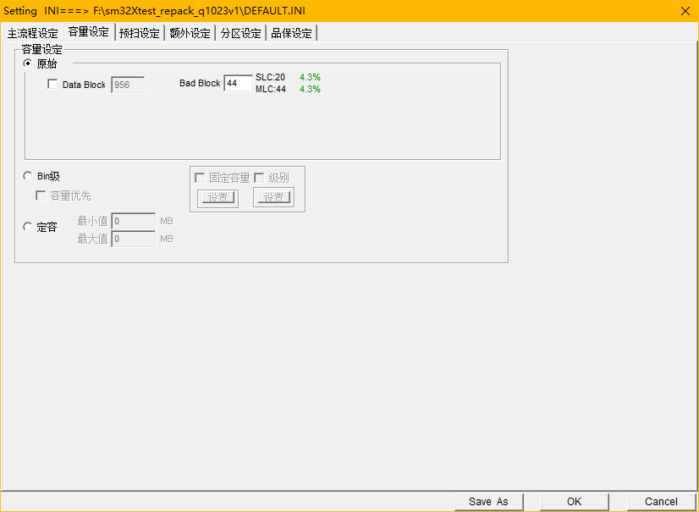The width and height of the screenshot is (699, 512).
Task: Open the 预扫设定 tab
Action: pyautogui.click(x=140, y=34)
